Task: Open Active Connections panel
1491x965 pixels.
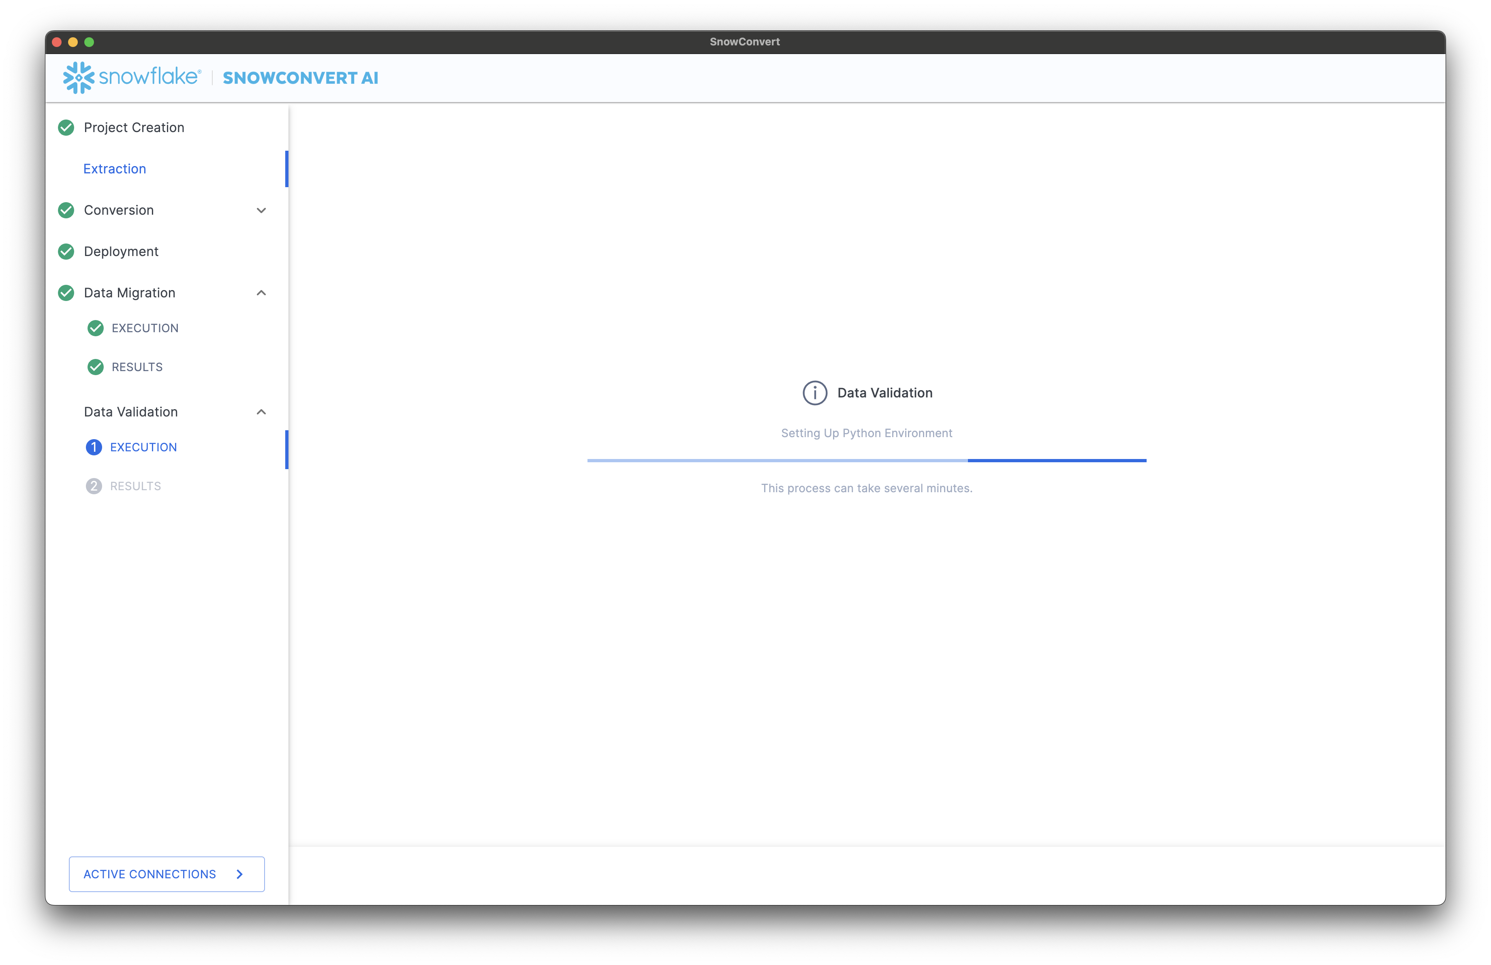Action: click(x=150, y=874)
